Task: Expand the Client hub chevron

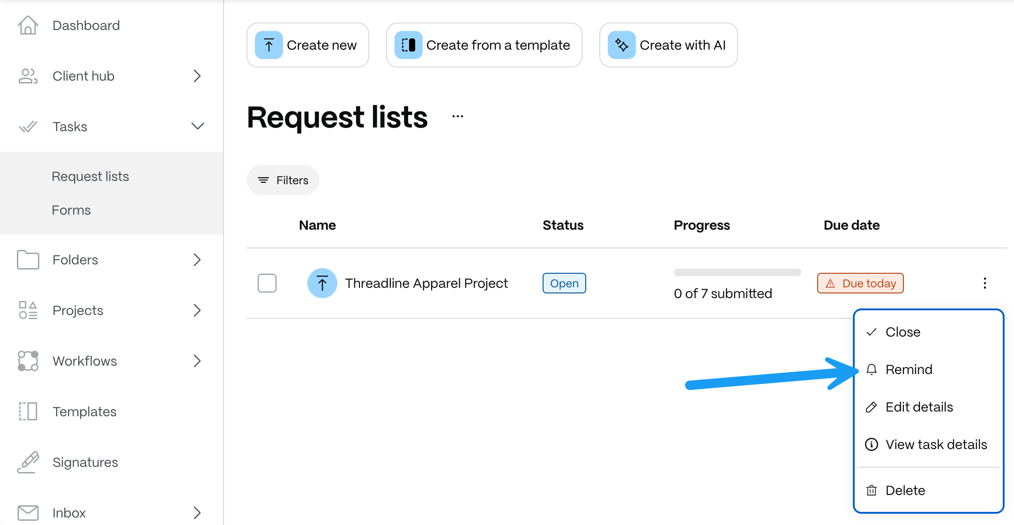Action: pyautogui.click(x=197, y=76)
